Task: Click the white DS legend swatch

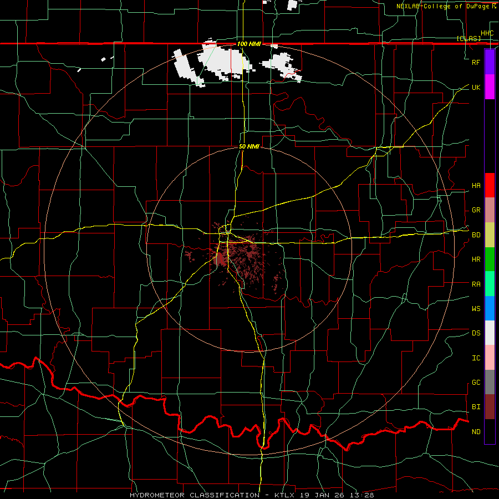Action: (x=490, y=333)
